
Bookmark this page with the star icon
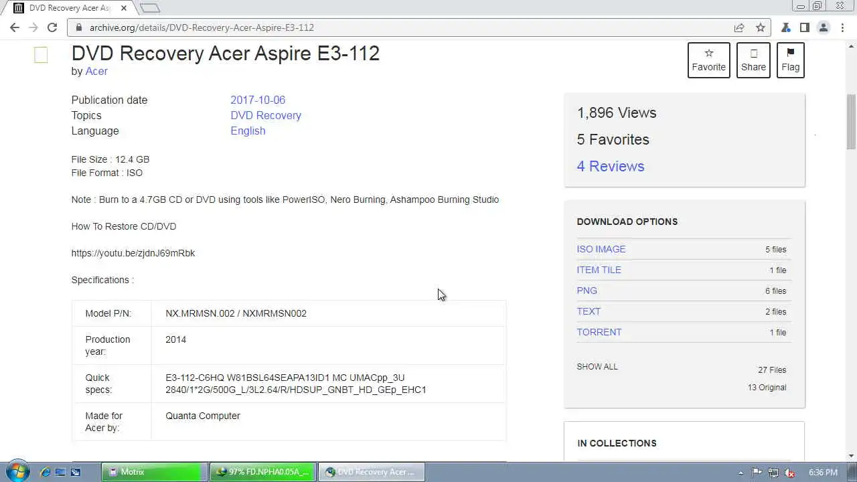tap(761, 27)
